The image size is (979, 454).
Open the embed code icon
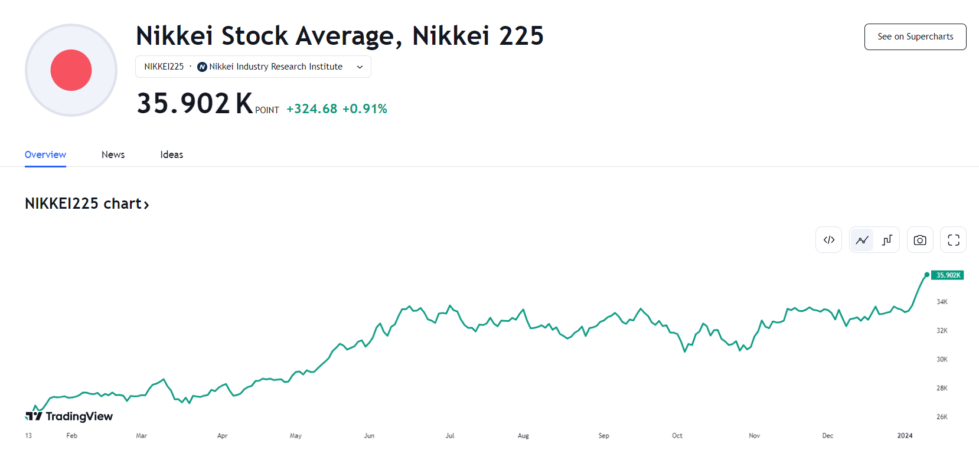(x=828, y=240)
